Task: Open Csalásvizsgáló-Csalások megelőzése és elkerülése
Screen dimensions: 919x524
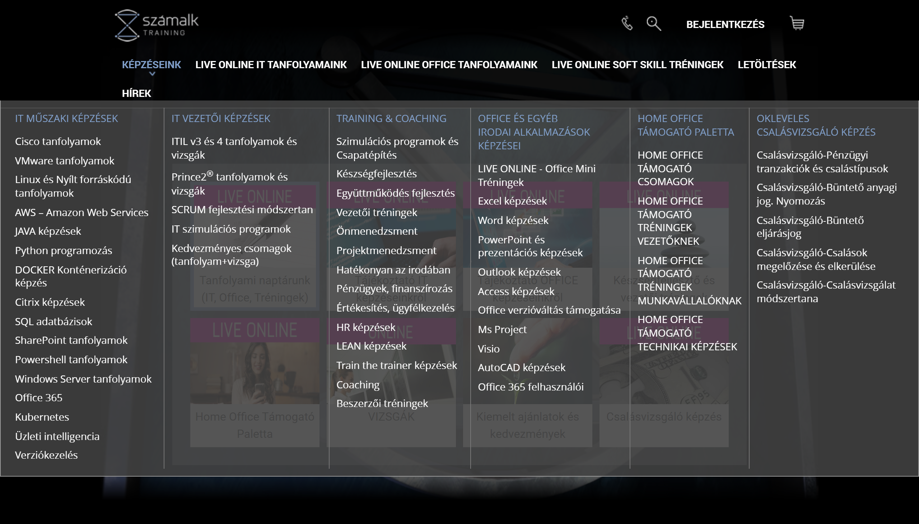Action: [x=816, y=259]
